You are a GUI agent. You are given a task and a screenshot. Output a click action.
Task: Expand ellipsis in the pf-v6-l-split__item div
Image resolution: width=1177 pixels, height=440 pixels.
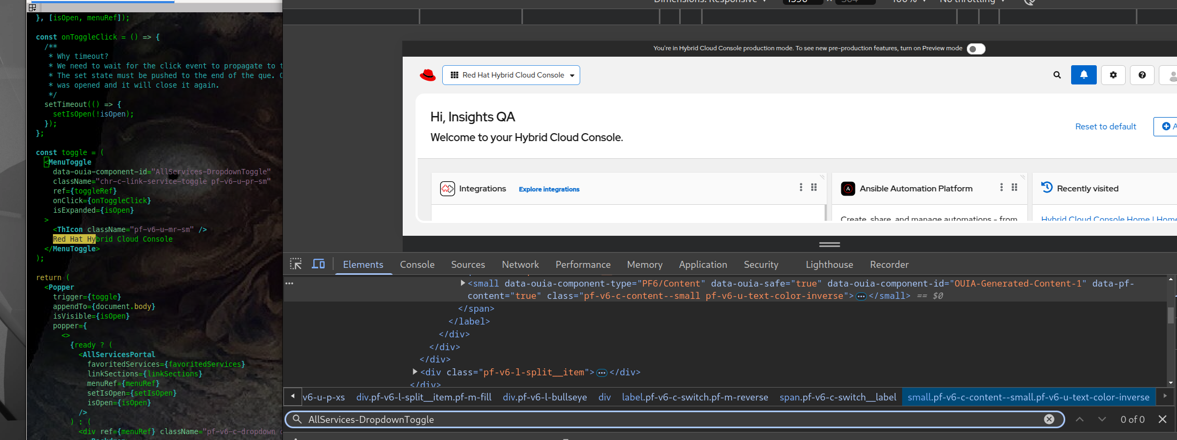602,373
